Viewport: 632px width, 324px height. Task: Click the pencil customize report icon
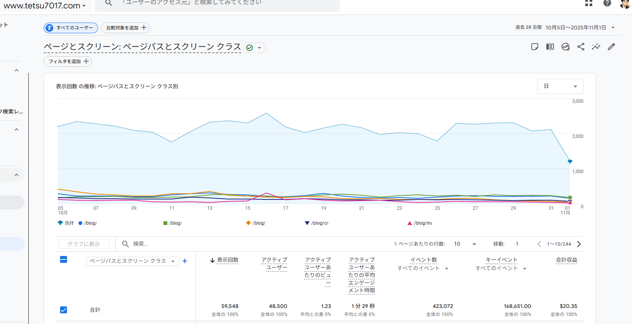[x=611, y=47]
